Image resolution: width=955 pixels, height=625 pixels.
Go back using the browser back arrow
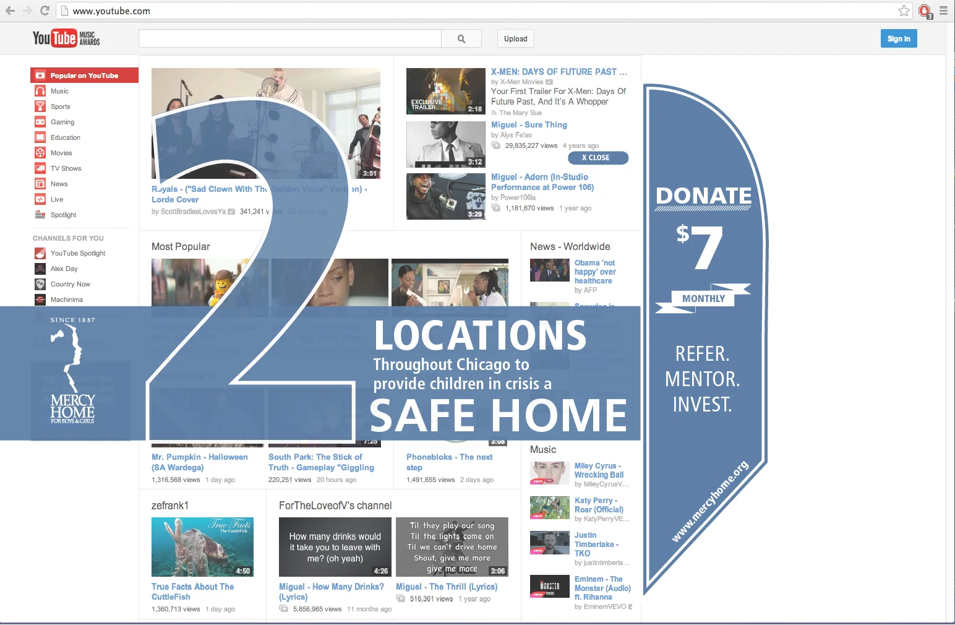click(10, 11)
